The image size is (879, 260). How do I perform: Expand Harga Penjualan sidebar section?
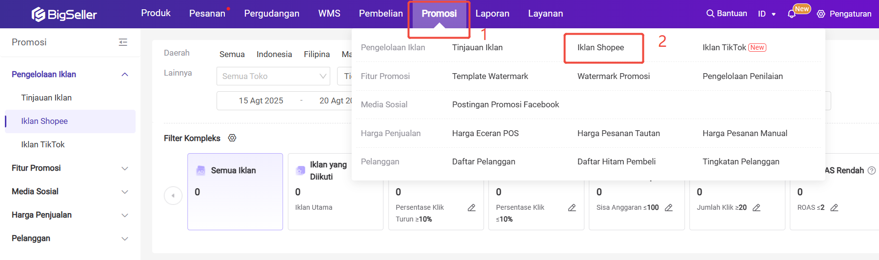125,215
